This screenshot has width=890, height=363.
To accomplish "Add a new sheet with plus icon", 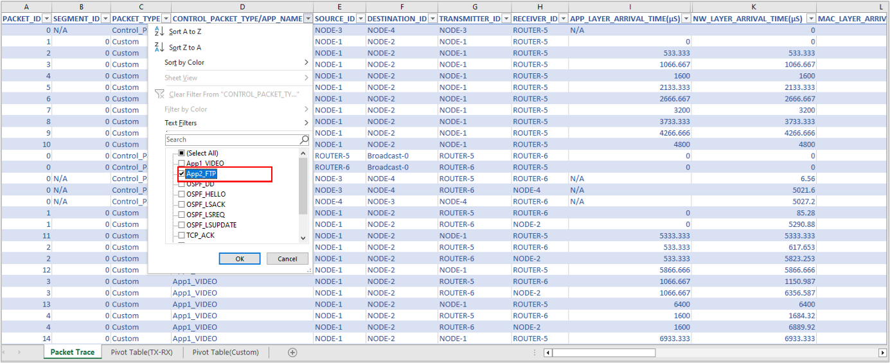I will (292, 352).
